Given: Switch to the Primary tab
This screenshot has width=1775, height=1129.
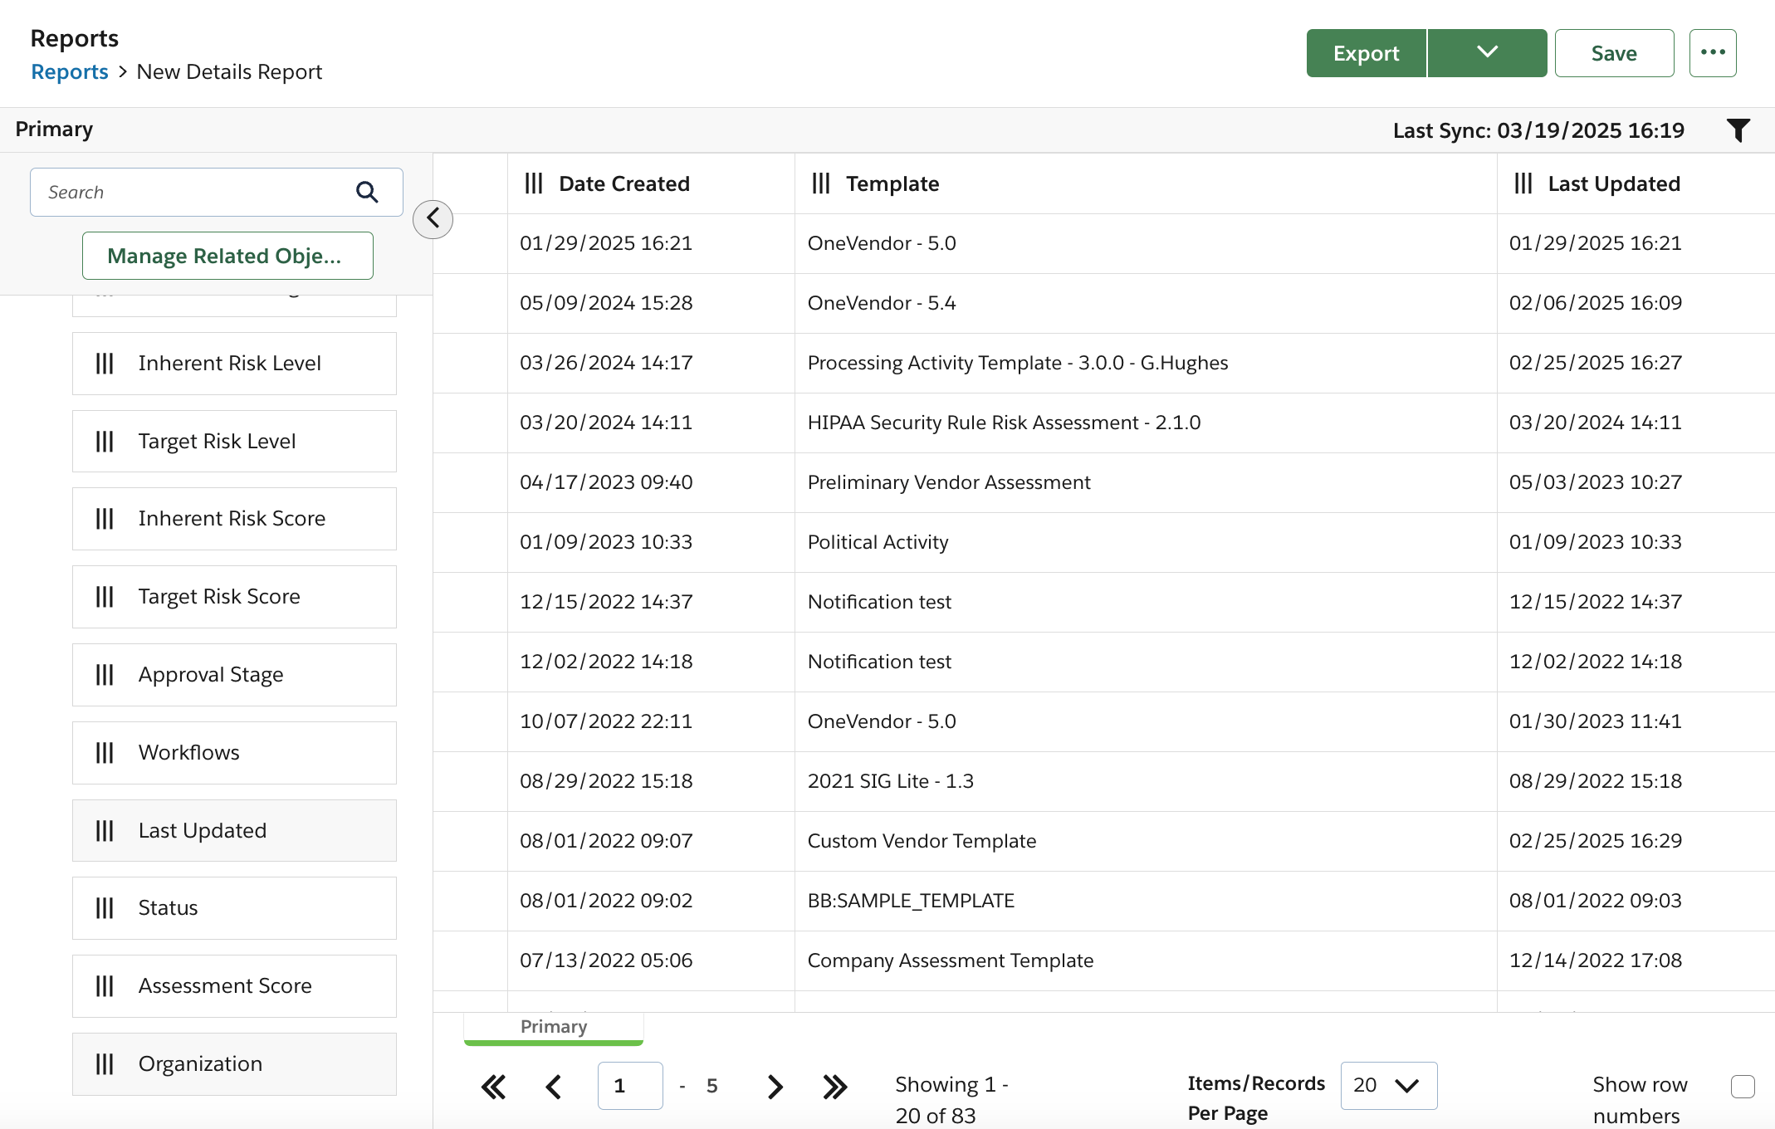Looking at the screenshot, I should pos(553,1026).
